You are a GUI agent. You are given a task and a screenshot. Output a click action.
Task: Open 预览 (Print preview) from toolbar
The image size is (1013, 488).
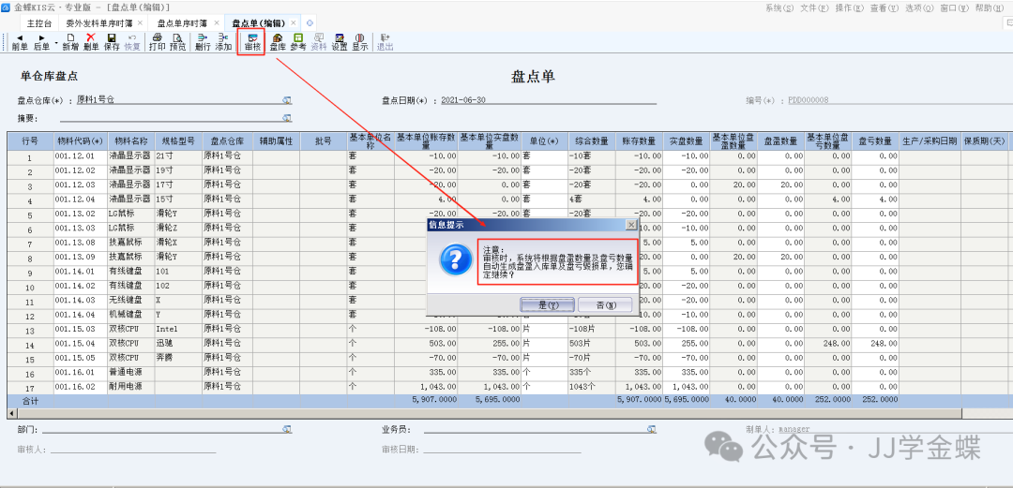pyautogui.click(x=177, y=41)
